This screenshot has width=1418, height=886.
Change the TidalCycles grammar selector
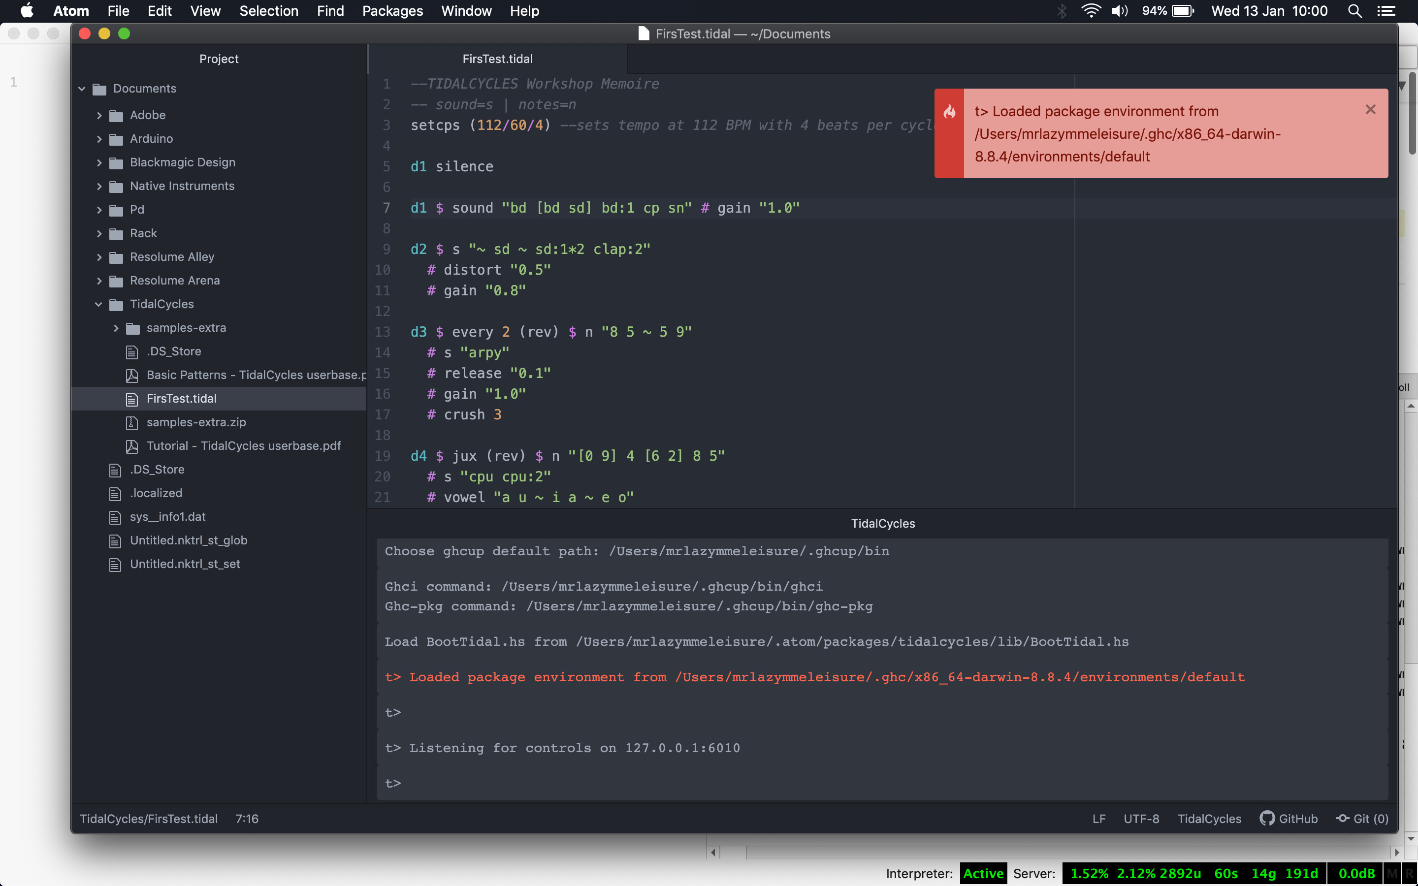[1209, 819]
